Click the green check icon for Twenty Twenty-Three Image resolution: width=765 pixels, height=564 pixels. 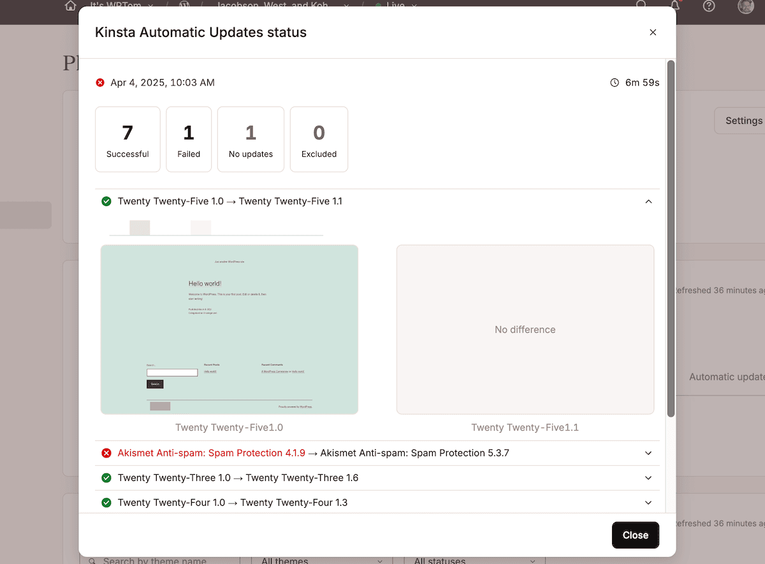coord(106,478)
